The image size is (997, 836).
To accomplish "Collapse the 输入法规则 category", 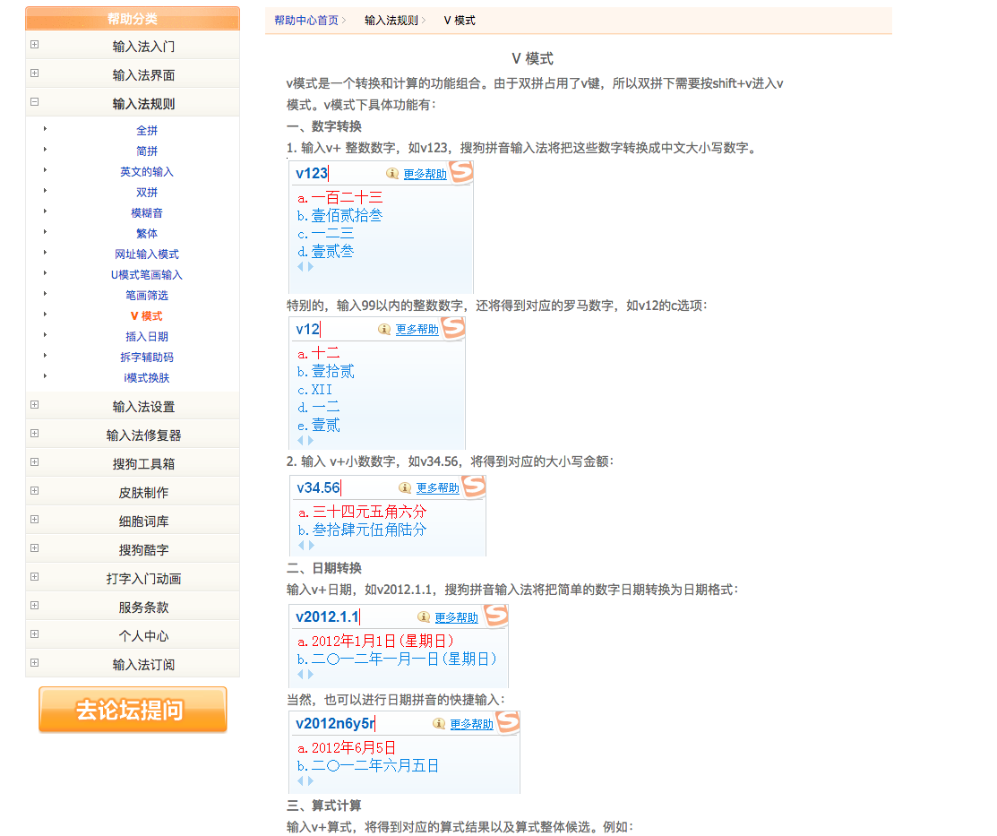I will [x=34, y=102].
